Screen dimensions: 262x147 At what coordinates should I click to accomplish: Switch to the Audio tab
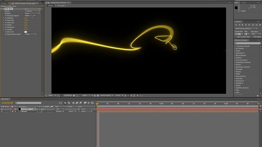coord(244,3)
